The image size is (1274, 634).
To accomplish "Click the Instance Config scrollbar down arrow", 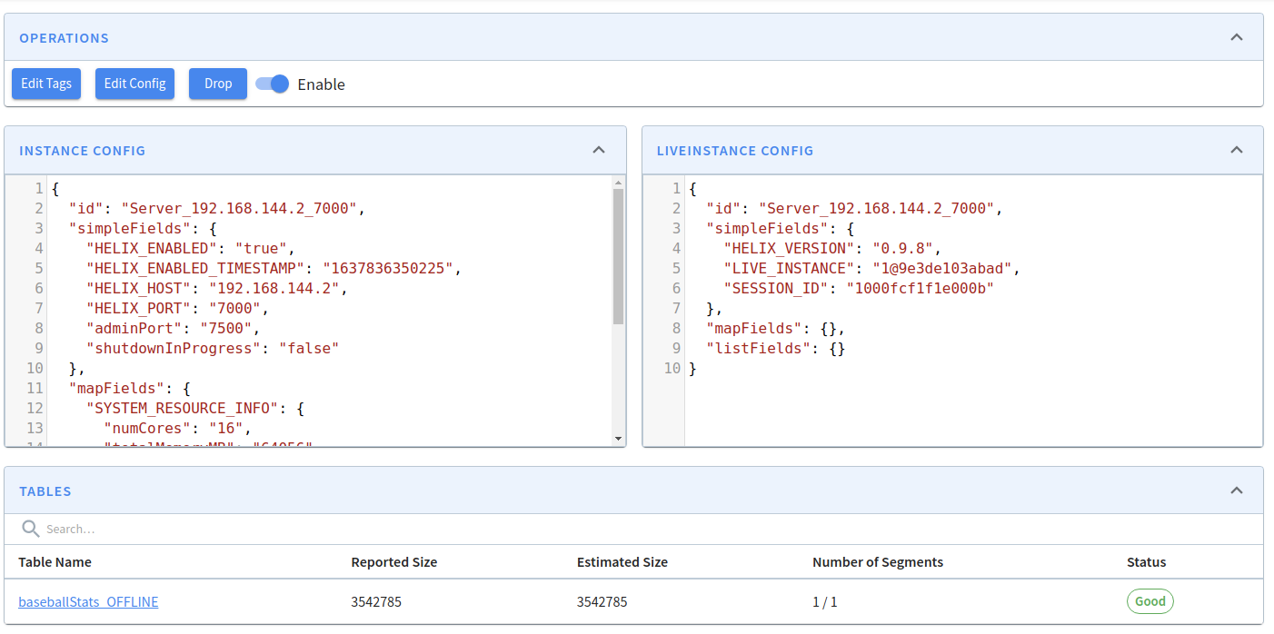I will click(x=618, y=439).
